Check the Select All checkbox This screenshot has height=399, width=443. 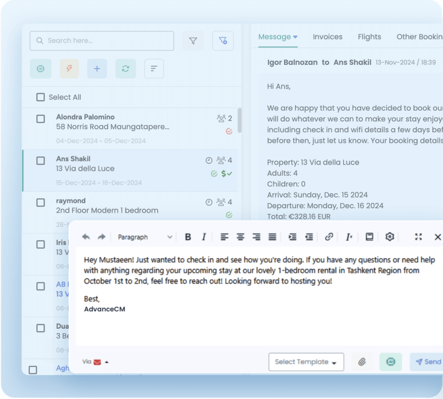tap(41, 97)
